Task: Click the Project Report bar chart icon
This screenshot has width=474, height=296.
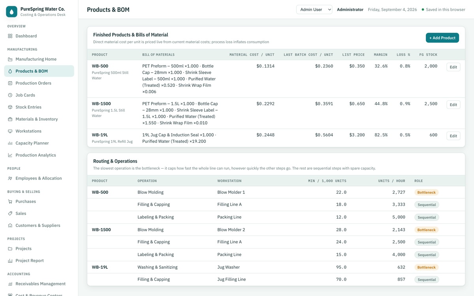Action: [10, 260]
